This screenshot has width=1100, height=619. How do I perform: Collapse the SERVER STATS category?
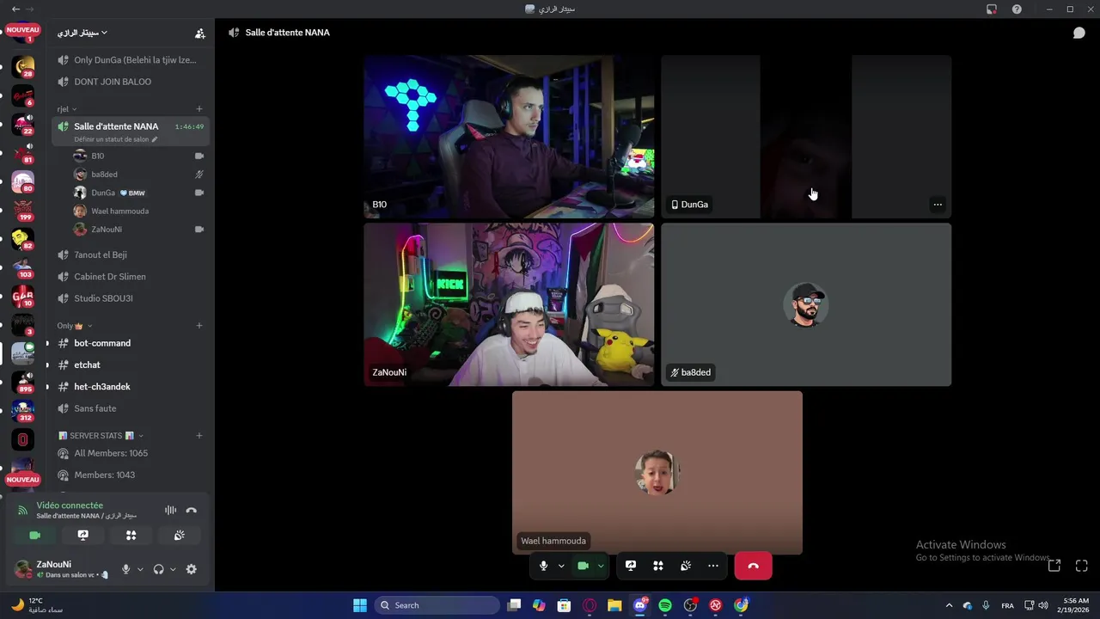pyautogui.click(x=101, y=436)
